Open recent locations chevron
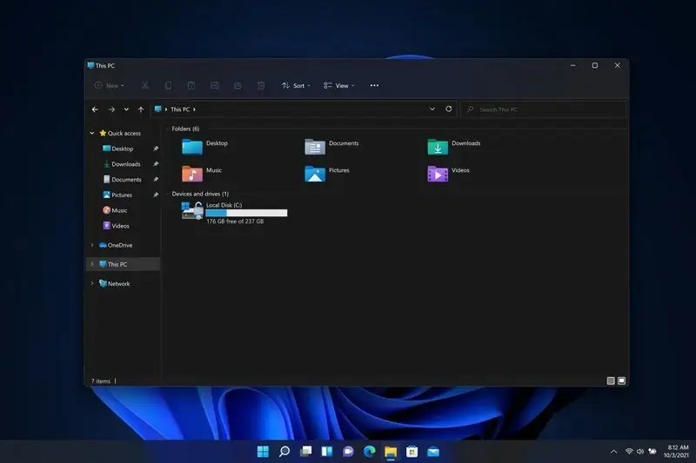This screenshot has height=463, width=696. [x=126, y=109]
